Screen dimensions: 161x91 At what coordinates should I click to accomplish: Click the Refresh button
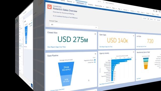[x=151, y=19]
